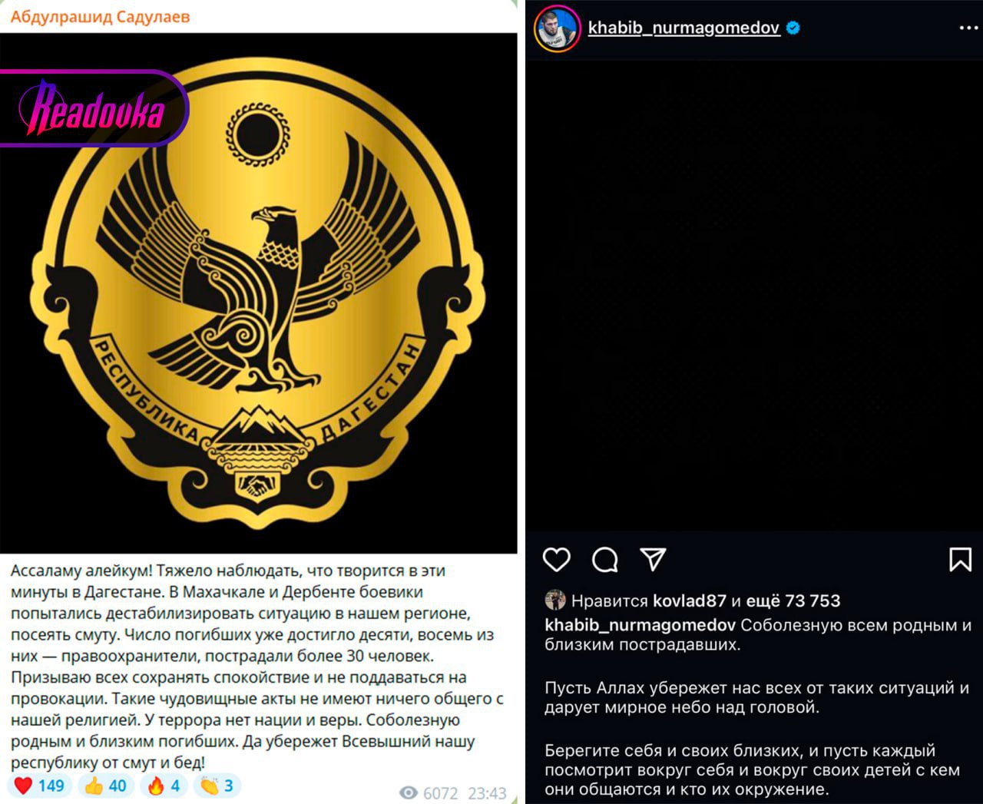Toggle the thumbs-up reaction with 40
The height and width of the screenshot is (804, 983).
tap(105, 786)
